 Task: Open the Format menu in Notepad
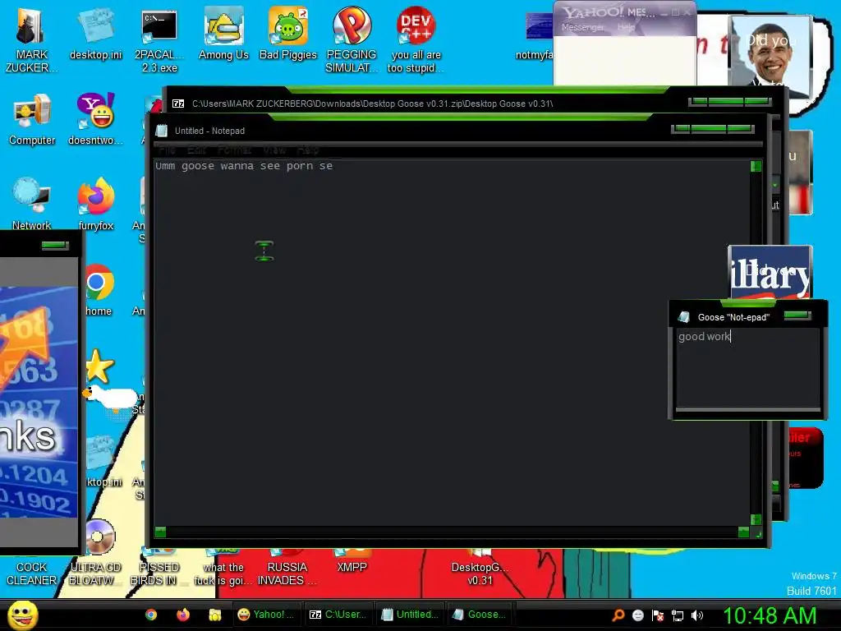234,150
